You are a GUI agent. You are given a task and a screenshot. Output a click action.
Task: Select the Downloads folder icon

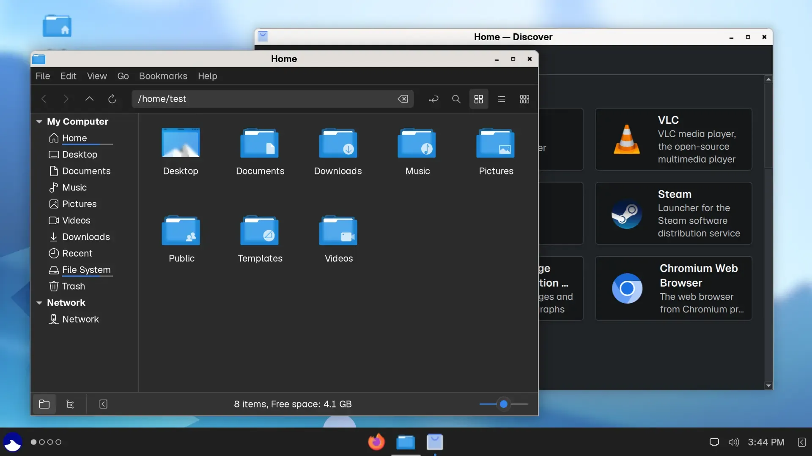coord(338,143)
